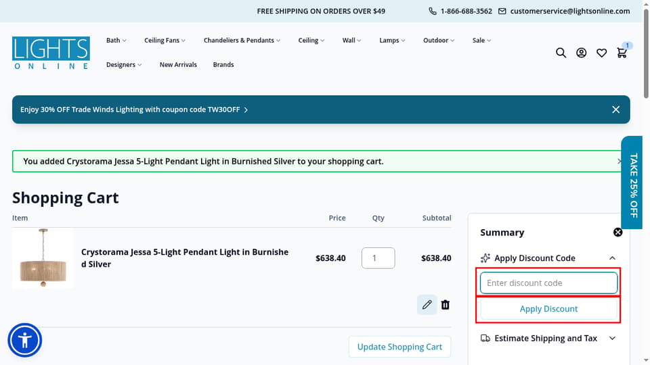Close the TW30OFF coupon banner
This screenshot has width=650, height=365.
tap(616, 109)
